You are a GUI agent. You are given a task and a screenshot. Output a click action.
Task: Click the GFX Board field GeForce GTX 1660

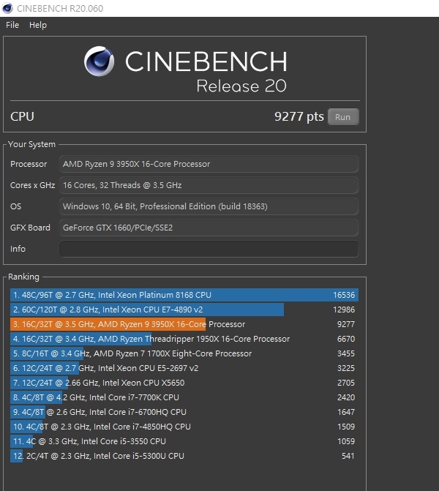click(x=209, y=228)
